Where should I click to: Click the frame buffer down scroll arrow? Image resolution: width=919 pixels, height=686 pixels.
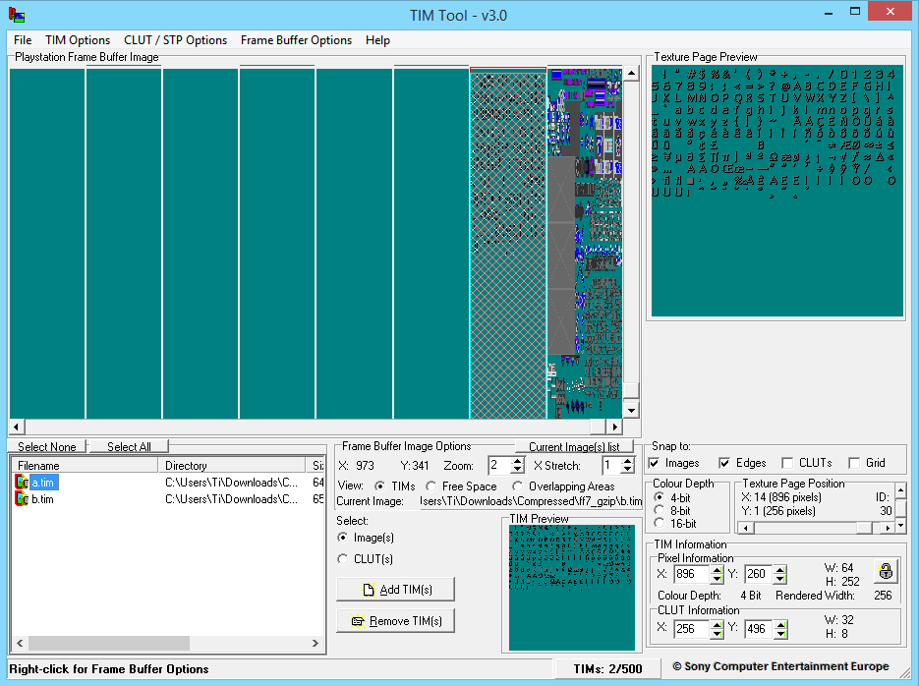pyautogui.click(x=631, y=410)
